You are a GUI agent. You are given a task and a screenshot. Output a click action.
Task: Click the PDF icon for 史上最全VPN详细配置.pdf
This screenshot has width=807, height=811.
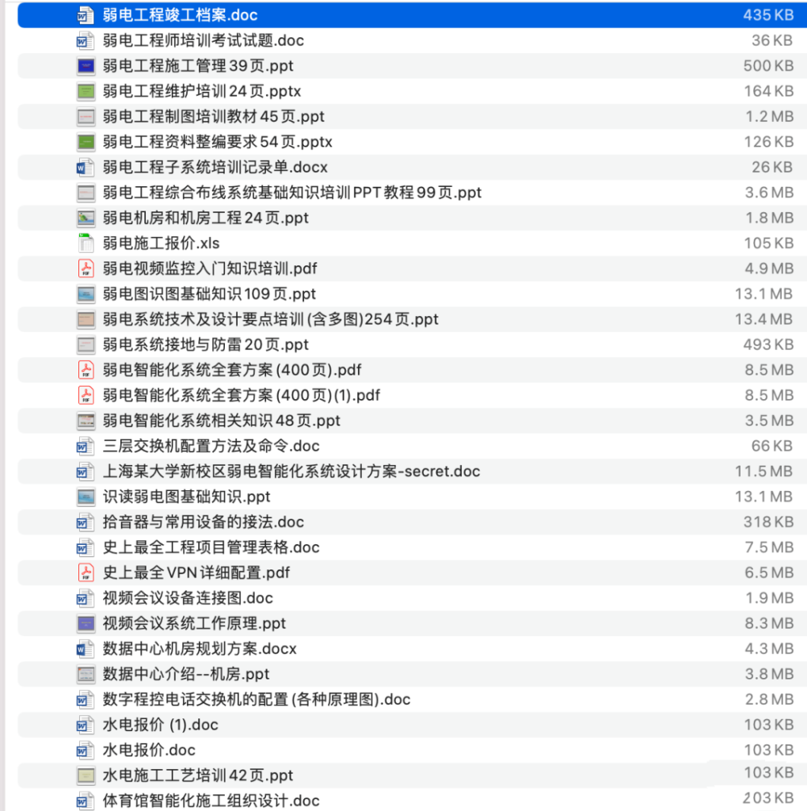85,573
